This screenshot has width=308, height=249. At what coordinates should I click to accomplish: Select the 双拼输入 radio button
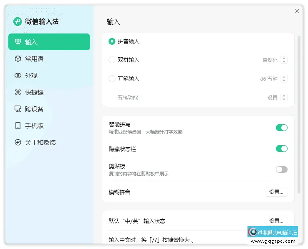point(112,60)
